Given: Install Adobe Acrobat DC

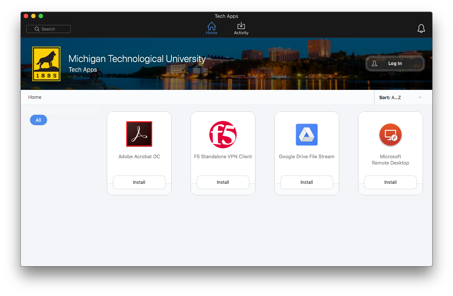Looking at the screenshot, I should tap(139, 182).
